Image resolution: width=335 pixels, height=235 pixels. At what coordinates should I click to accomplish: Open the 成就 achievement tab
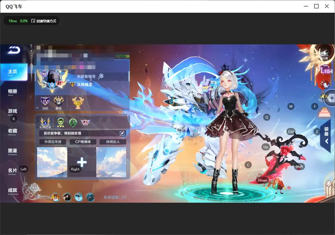click(x=12, y=191)
